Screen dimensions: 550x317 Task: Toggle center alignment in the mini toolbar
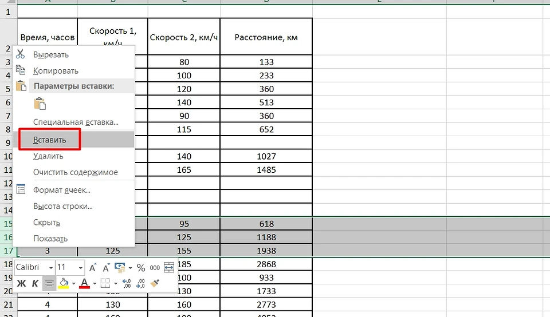tap(49, 283)
